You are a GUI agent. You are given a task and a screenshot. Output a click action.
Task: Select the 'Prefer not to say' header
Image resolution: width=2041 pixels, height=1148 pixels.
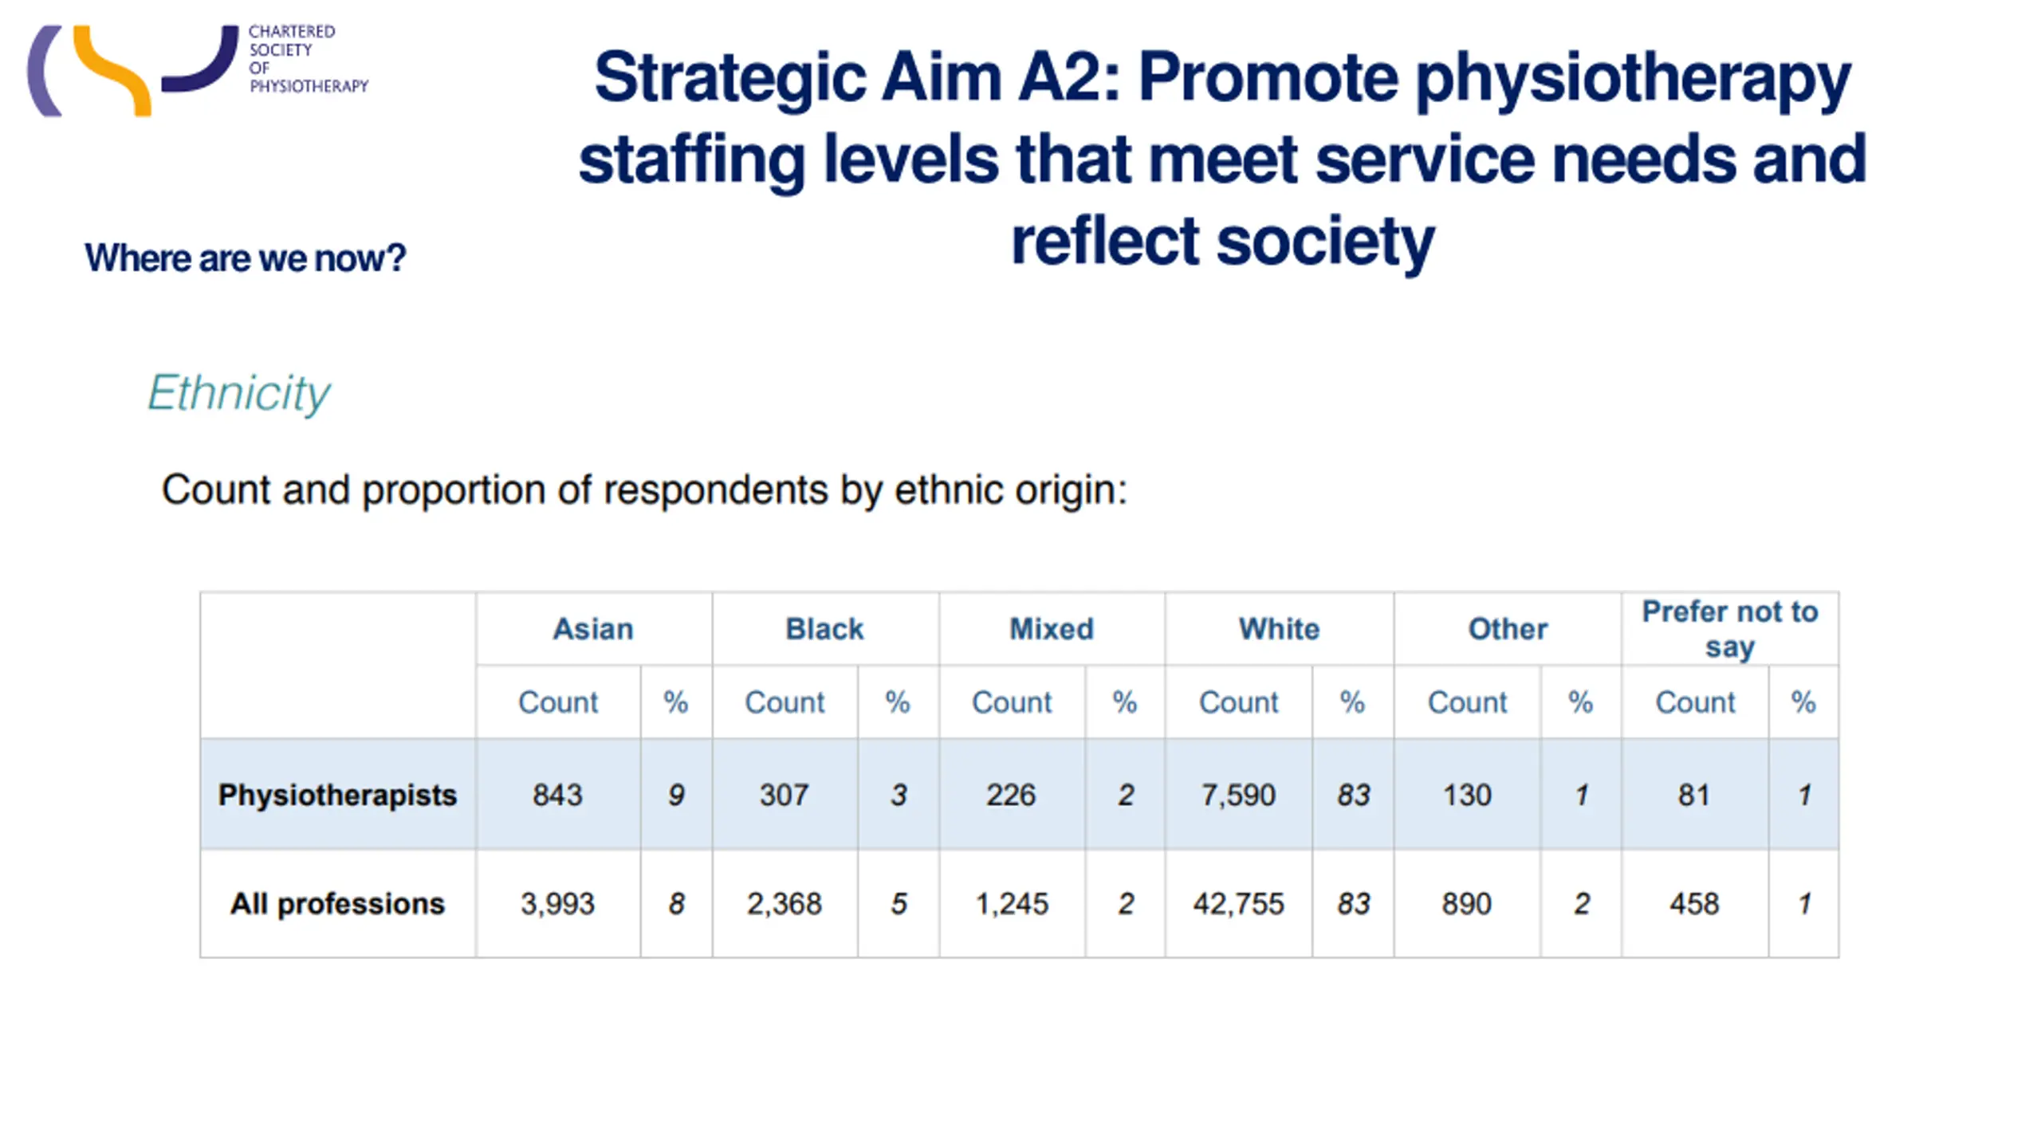(1730, 629)
